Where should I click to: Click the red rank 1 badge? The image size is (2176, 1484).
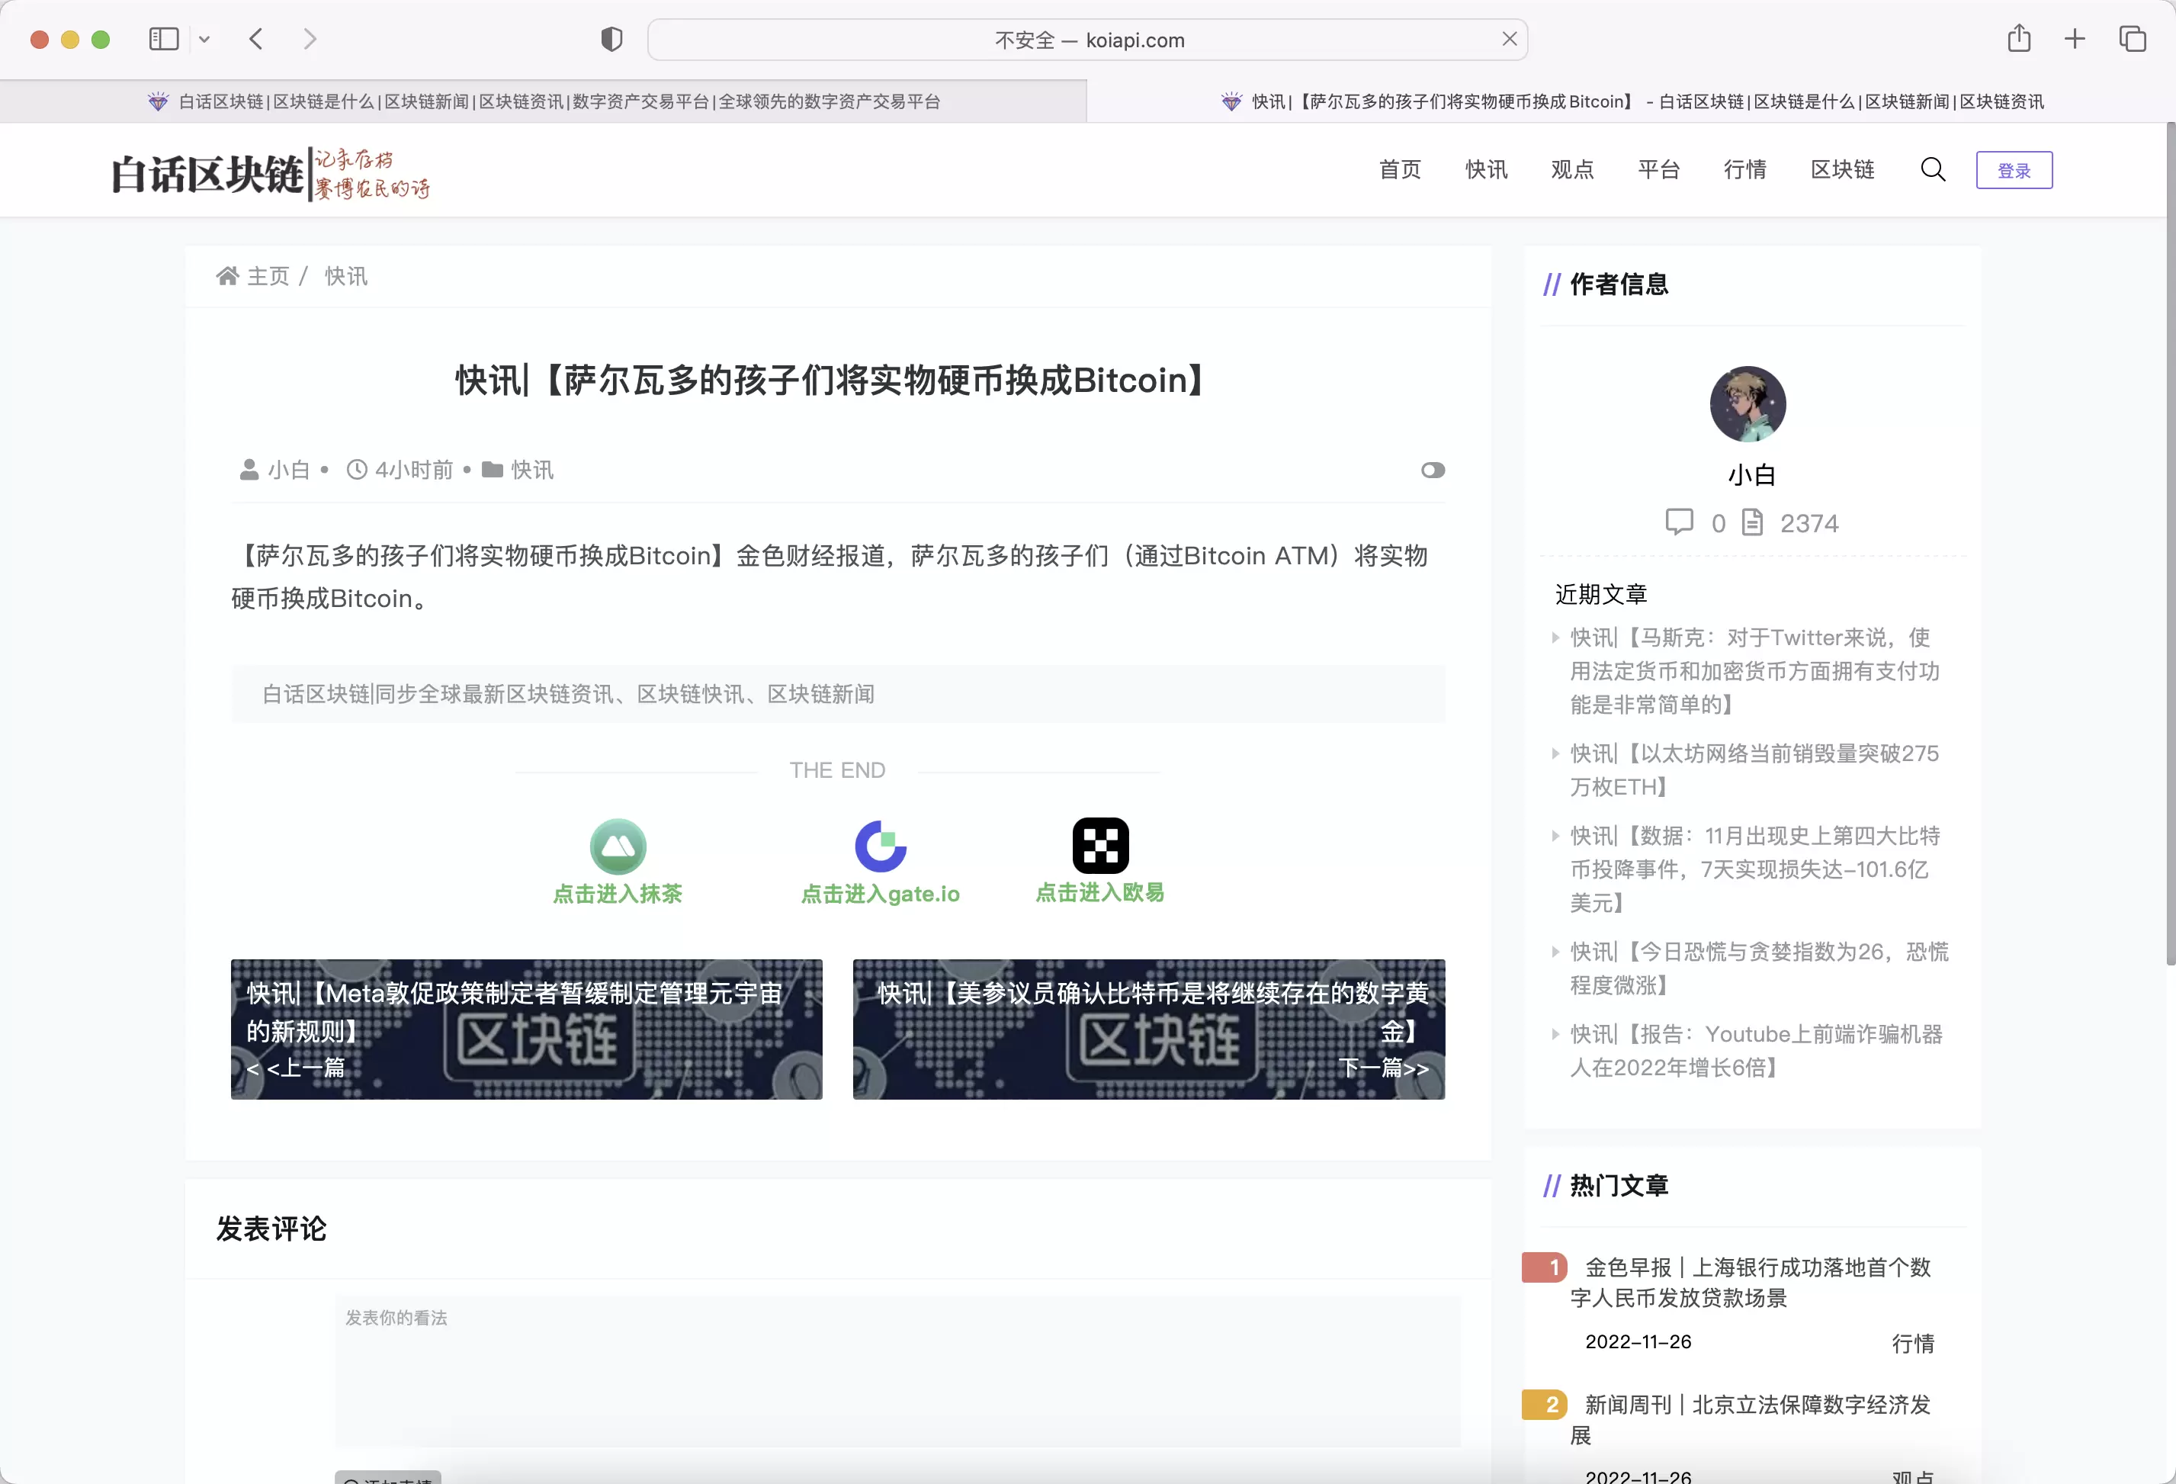1545,1267
